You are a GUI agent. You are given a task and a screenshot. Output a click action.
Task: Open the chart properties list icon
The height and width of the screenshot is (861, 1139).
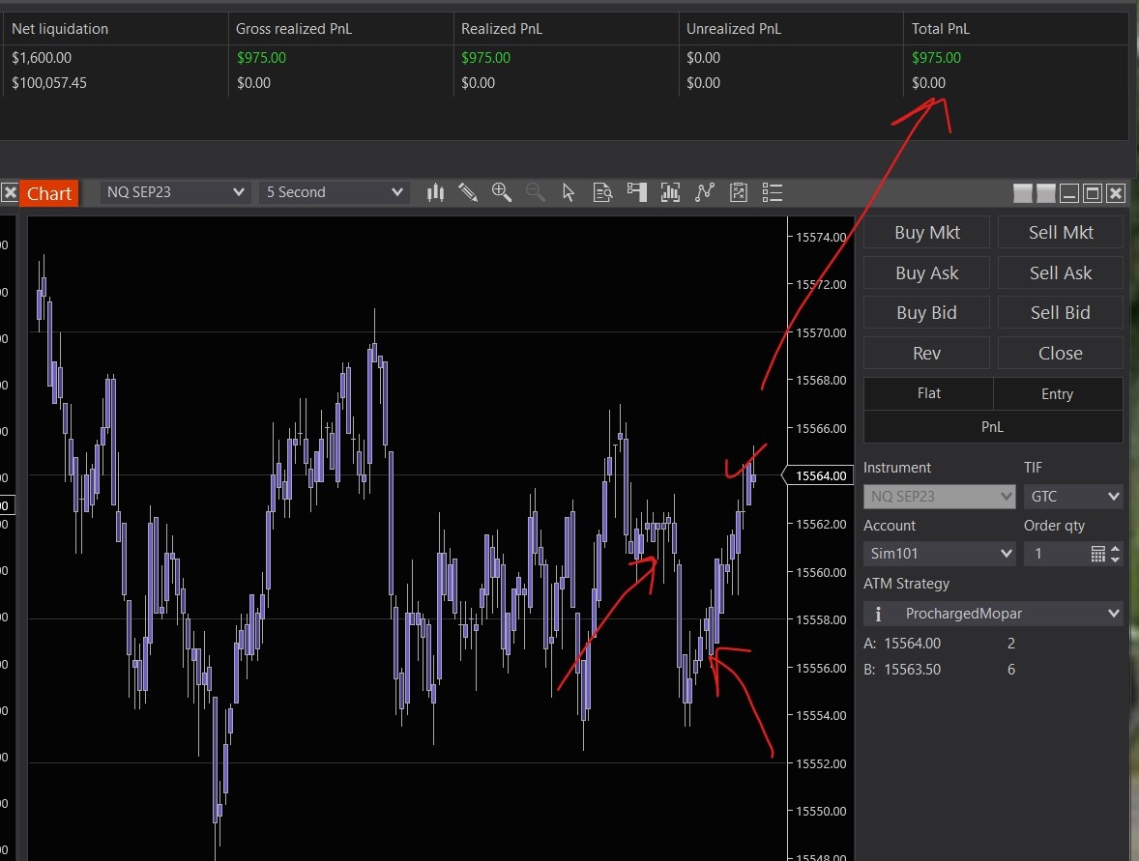772,192
